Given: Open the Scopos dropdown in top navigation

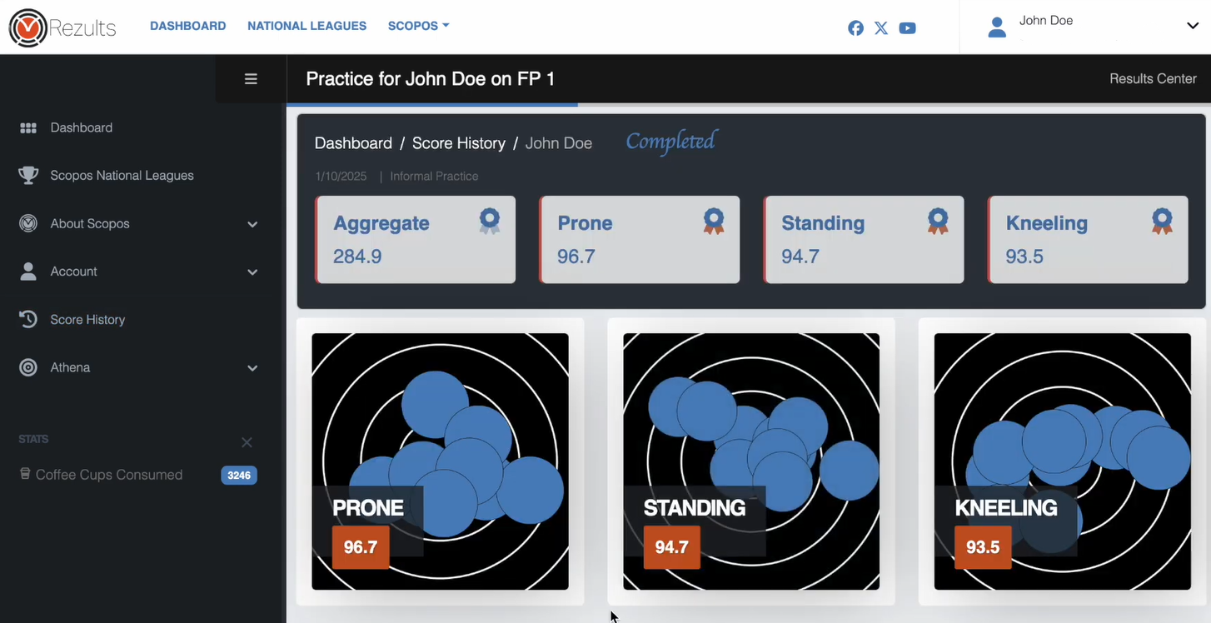Looking at the screenshot, I should click(x=418, y=26).
